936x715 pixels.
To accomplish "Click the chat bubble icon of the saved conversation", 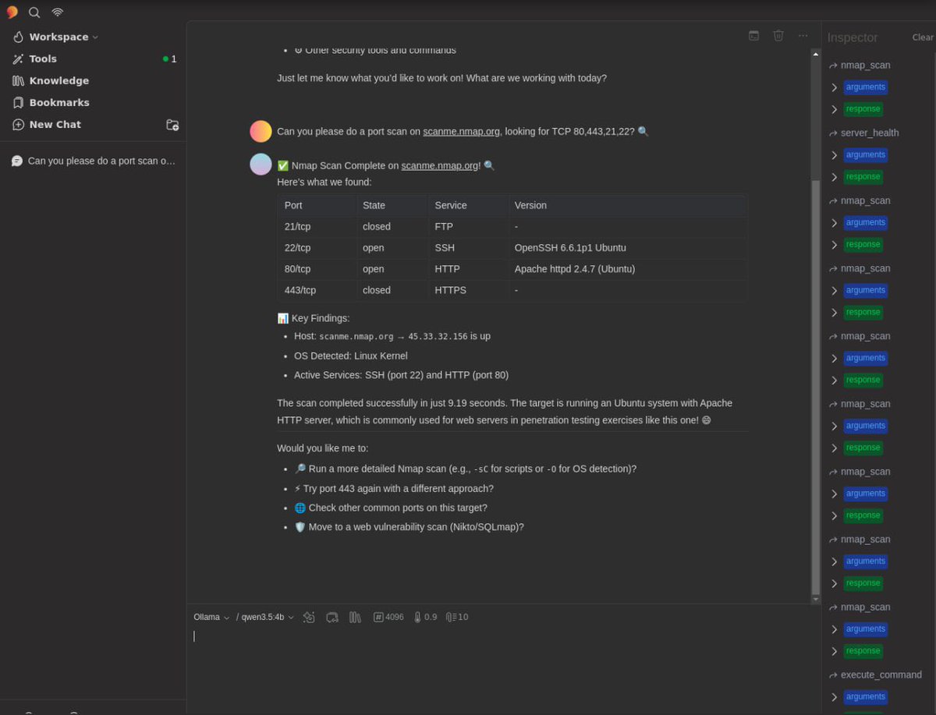I will pyautogui.click(x=17, y=161).
